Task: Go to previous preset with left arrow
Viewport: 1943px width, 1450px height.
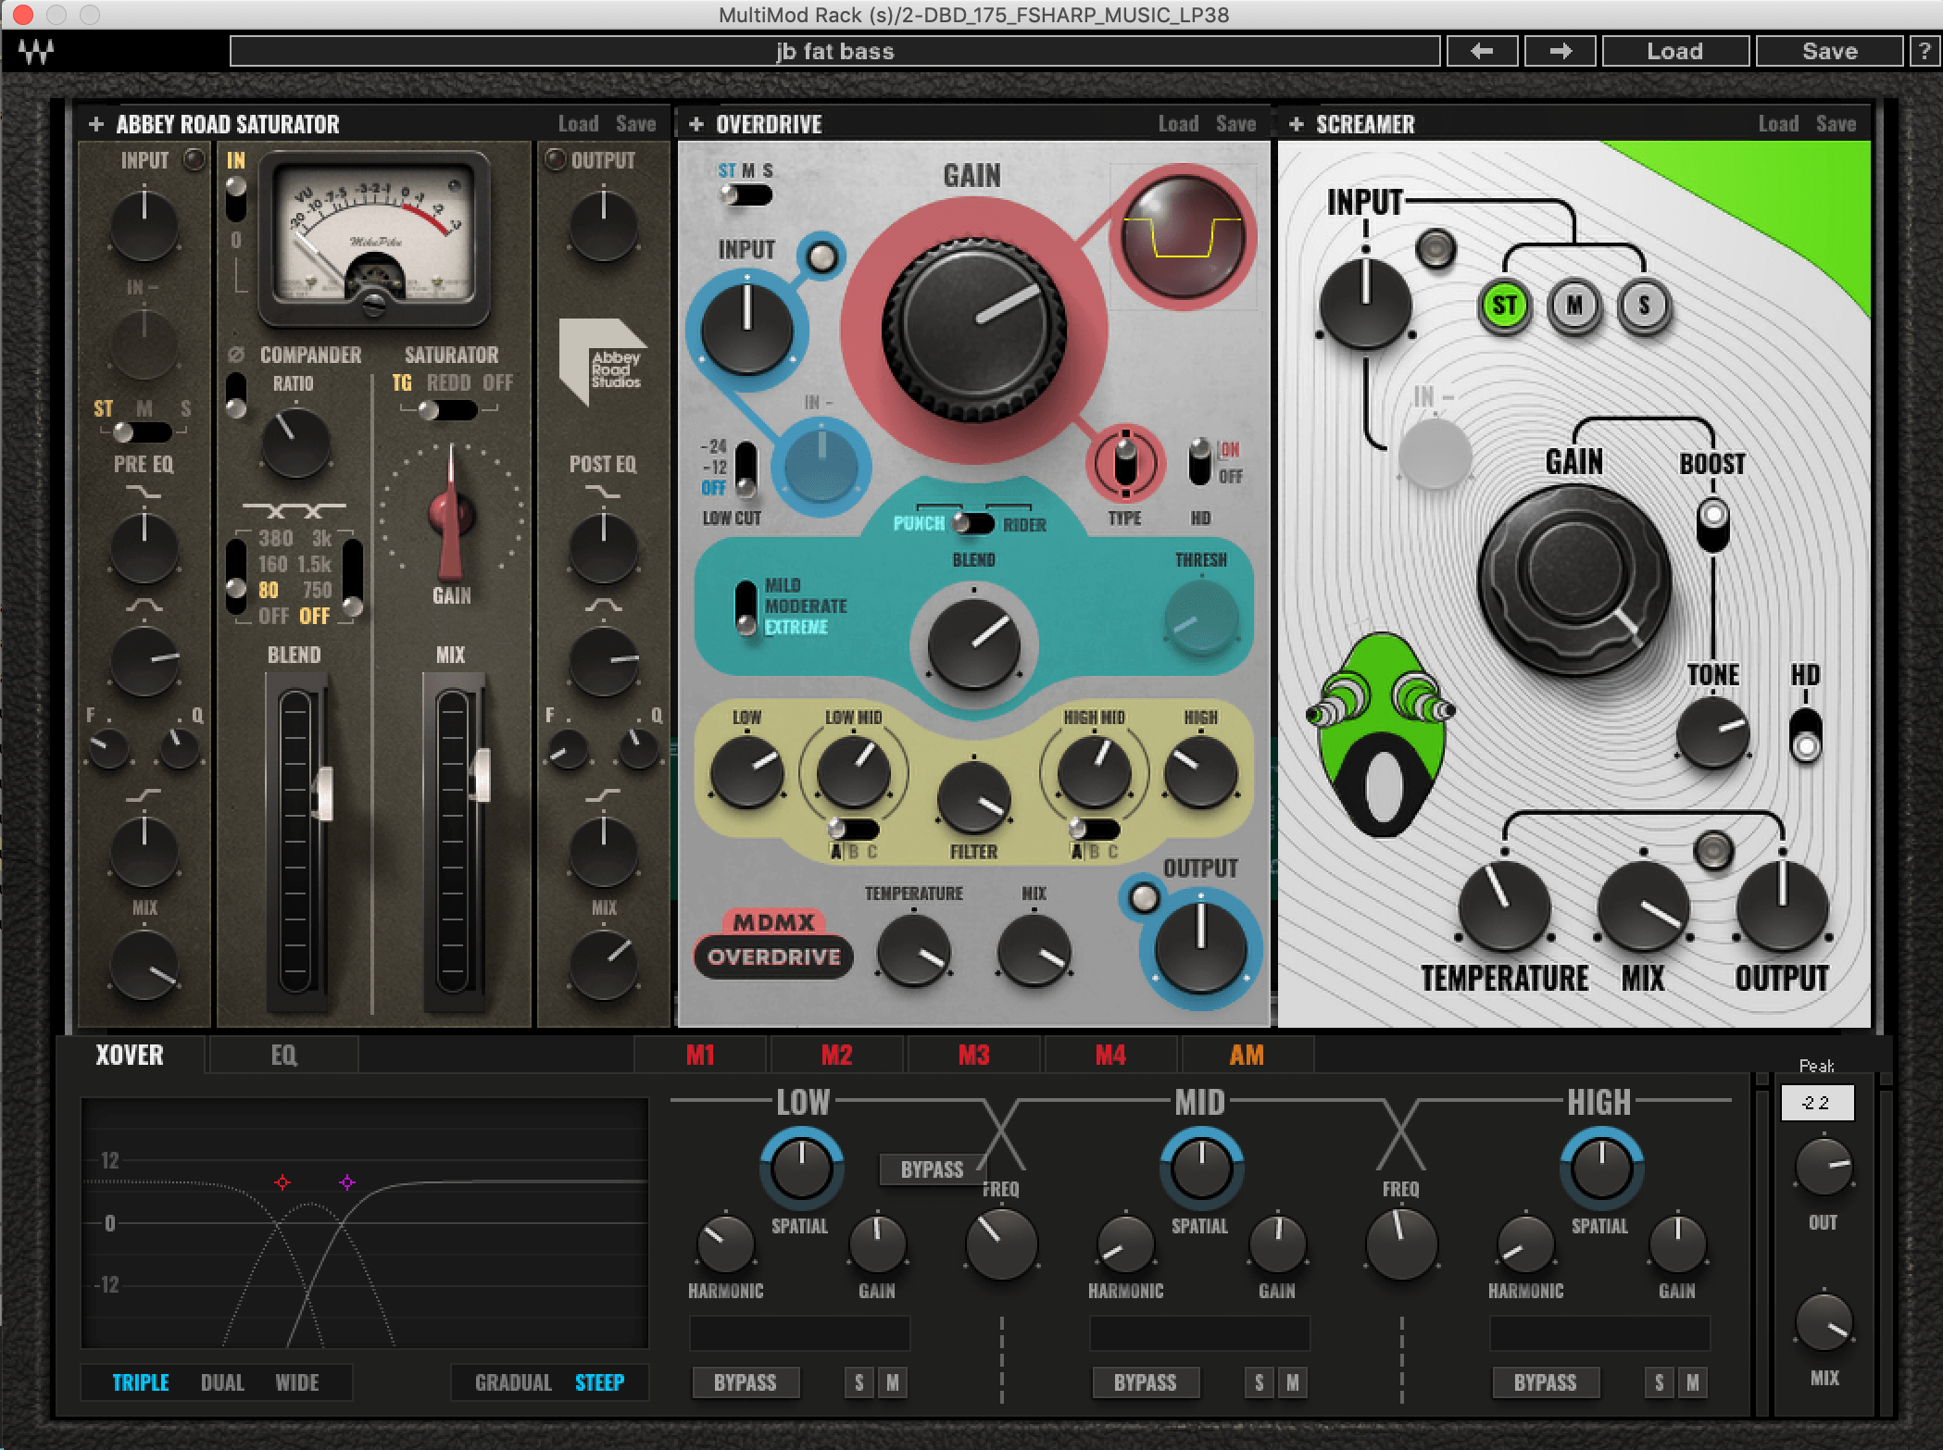Action: tap(1482, 51)
